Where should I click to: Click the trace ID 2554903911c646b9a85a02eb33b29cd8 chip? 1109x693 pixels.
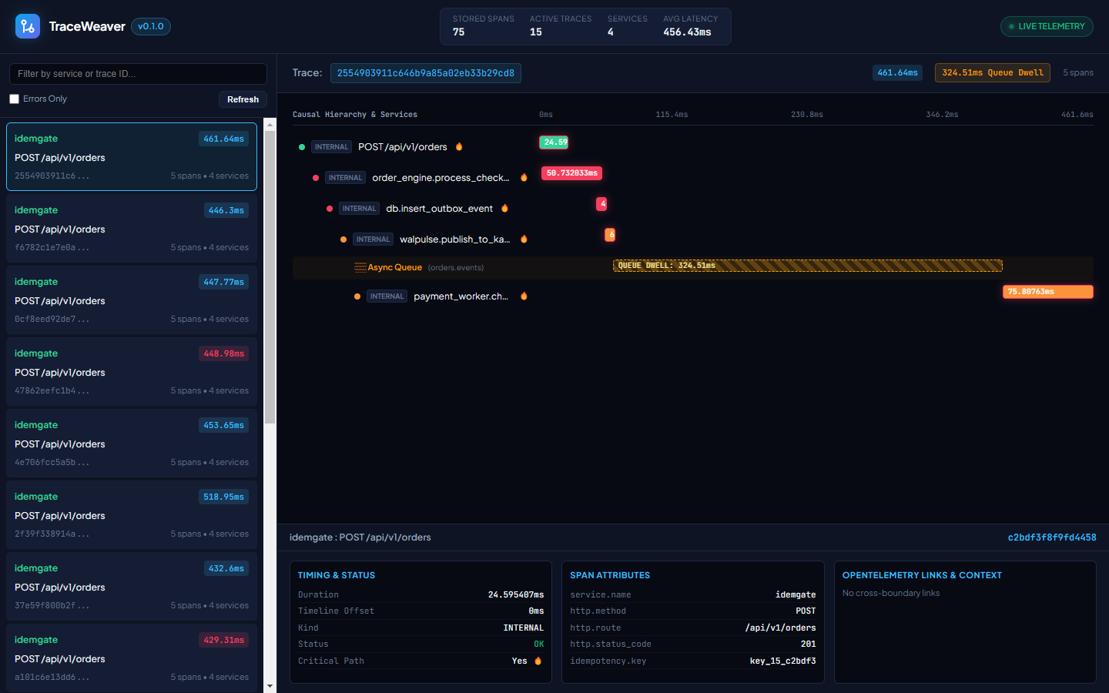click(426, 73)
